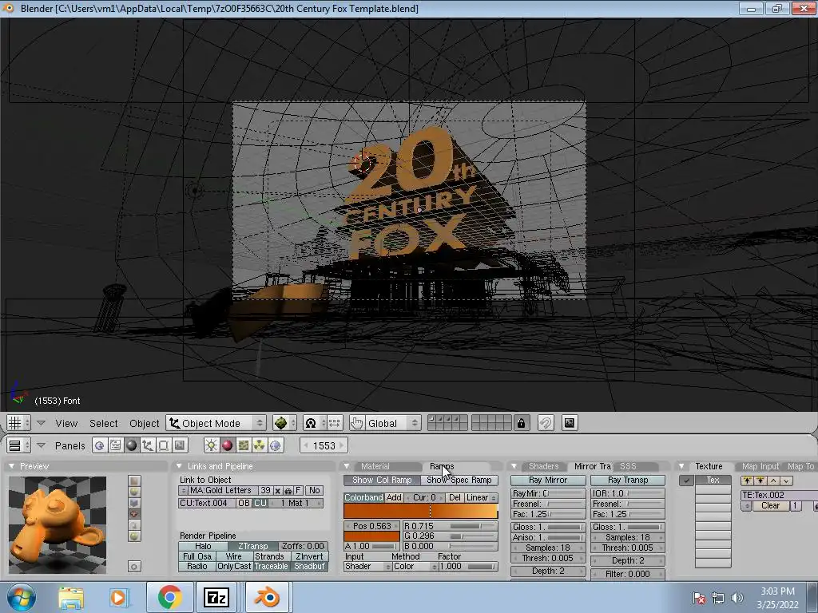Click the Texture buttons icon
818x613 pixels.
tap(243, 445)
